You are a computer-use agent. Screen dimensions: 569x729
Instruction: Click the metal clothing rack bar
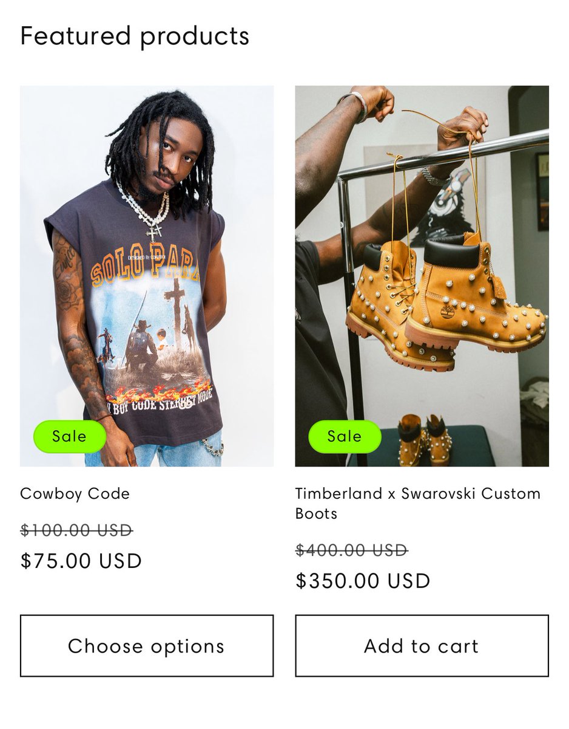click(443, 154)
